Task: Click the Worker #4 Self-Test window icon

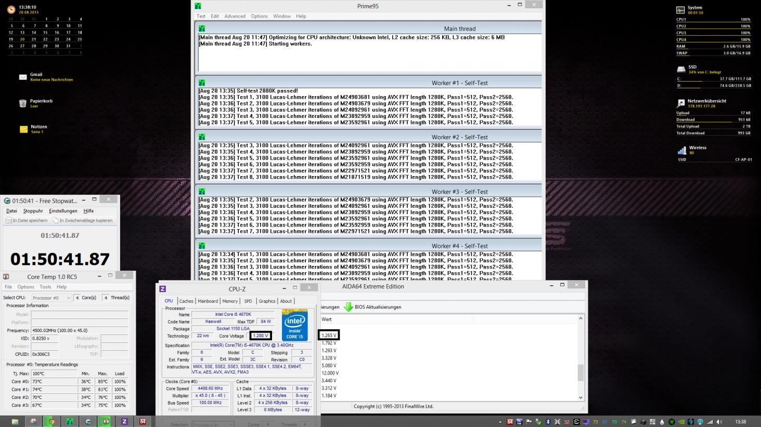Action: [x=201, y=246]
